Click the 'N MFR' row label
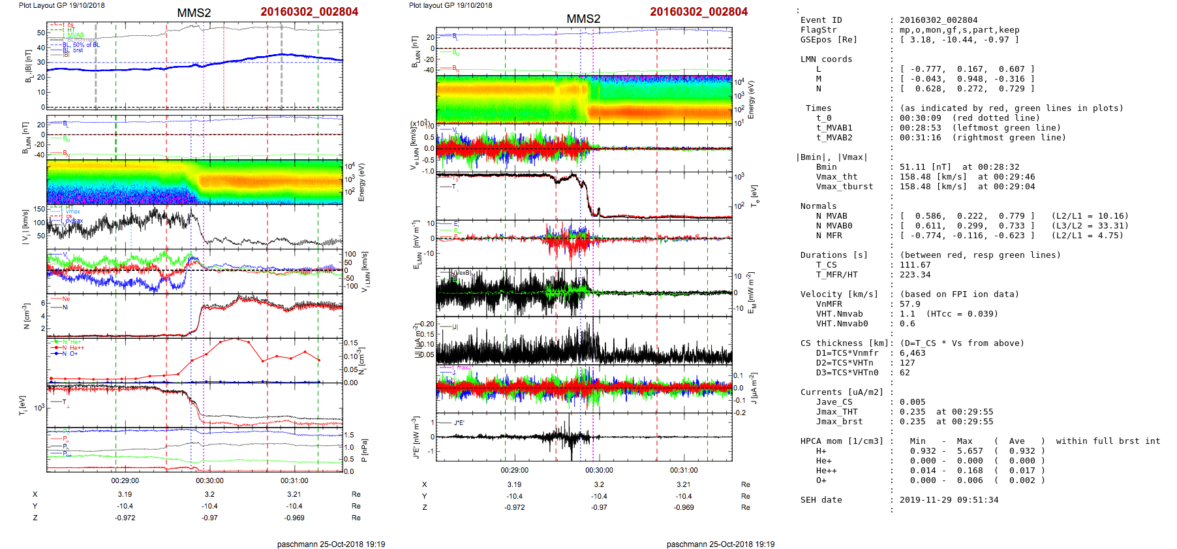This screenshot has height=549, width=1177. pyautogui.click(x=829, y=236)
